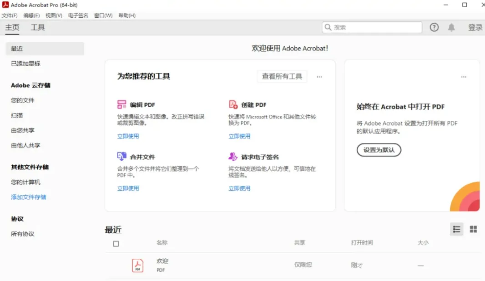Sort by the 大小 column header
The width and height of the screenshot is (485, 281).
coord(423,243)
